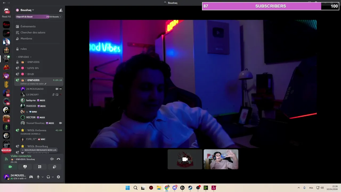Viewport: 341px width, 192px height.
Task: Open the Membres list
Action: pos(39,39)
